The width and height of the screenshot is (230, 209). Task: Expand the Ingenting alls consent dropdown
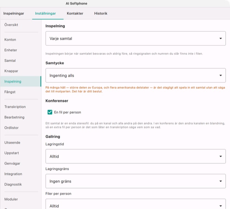tap(135, 75)
